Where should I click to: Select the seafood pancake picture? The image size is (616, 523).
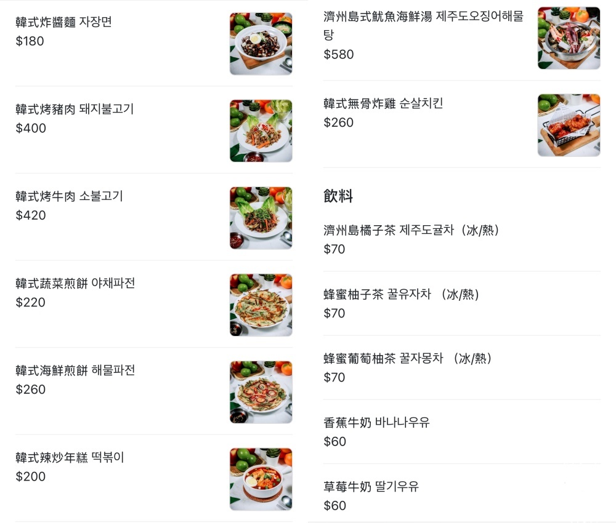[261, 392]
